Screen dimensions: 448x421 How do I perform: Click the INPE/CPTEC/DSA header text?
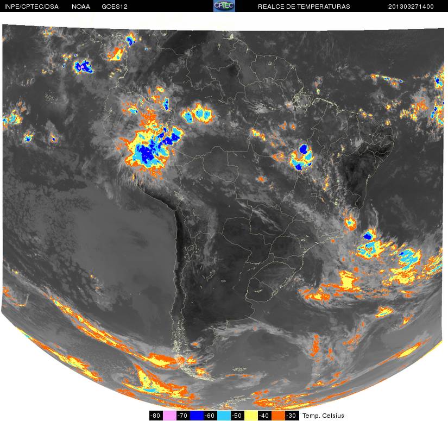pos(31,7)
